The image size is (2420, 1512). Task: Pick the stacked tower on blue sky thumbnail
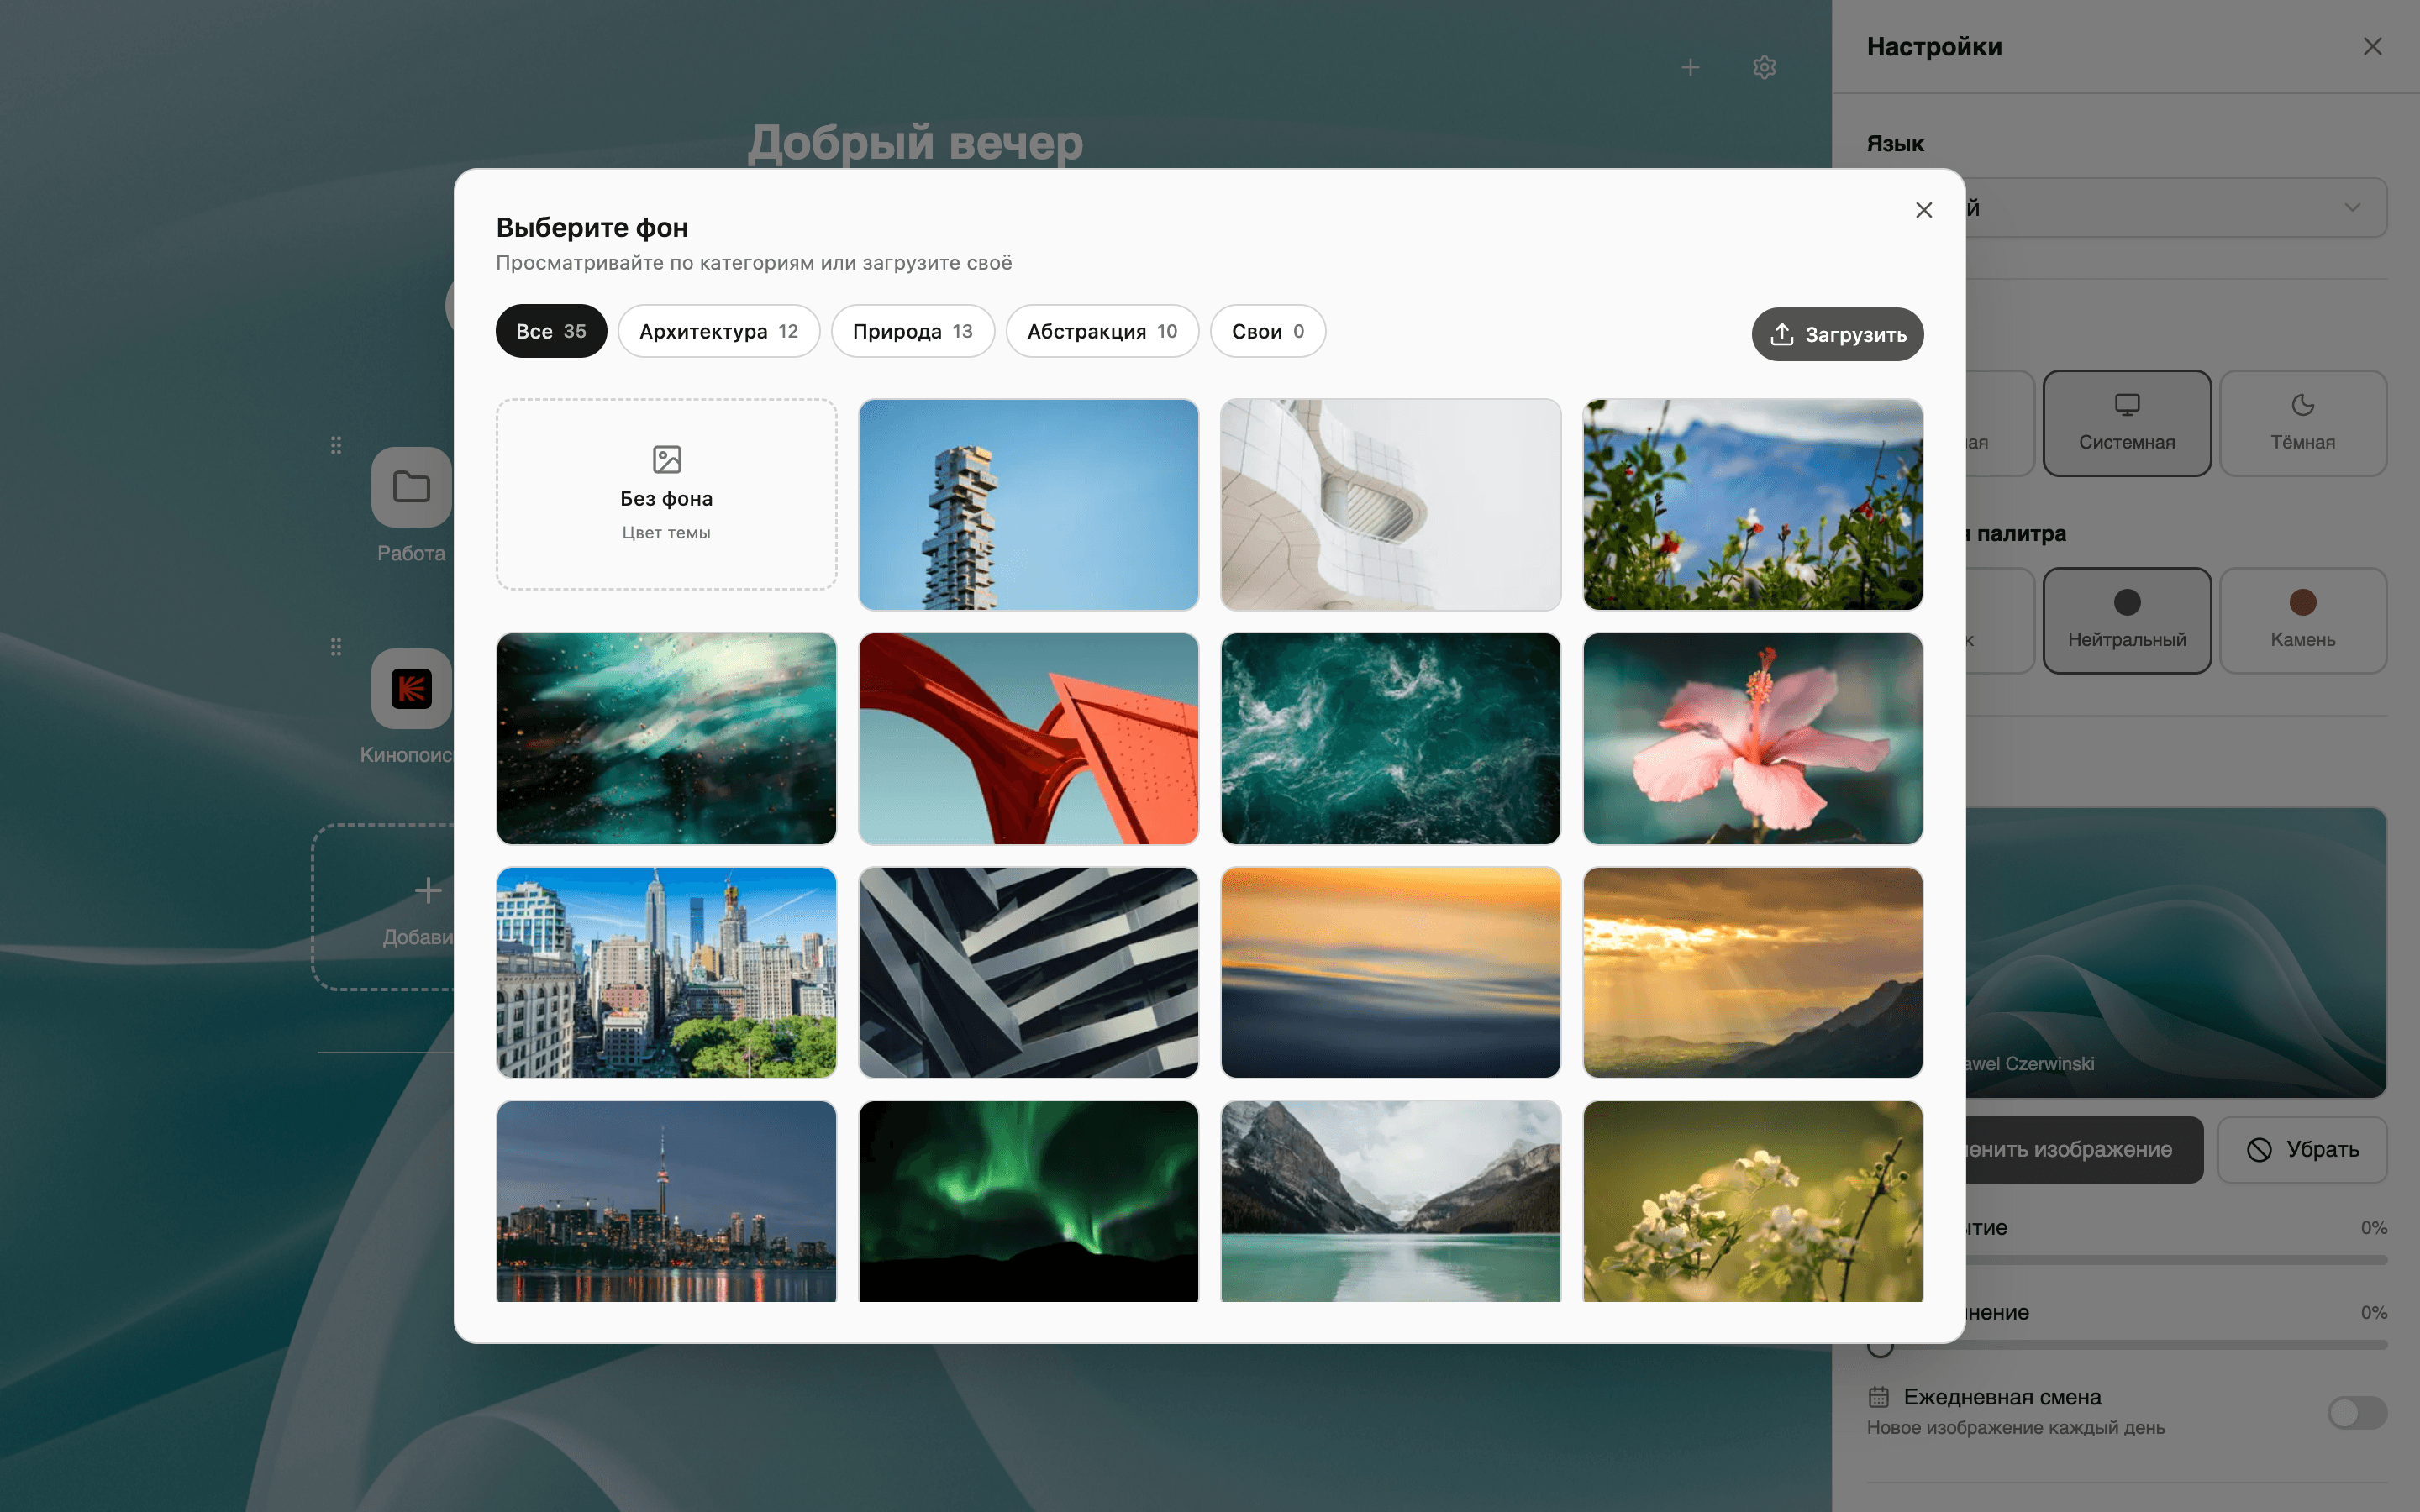pyautogui.click(x=1028, y=505)
